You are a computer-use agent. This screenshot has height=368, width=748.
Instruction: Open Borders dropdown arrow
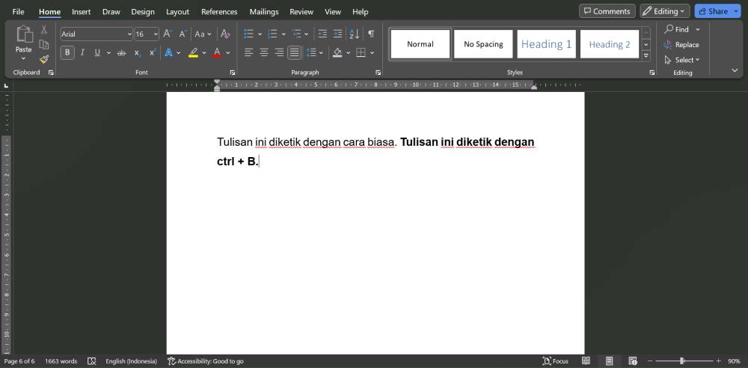click(x=372, y=52)
